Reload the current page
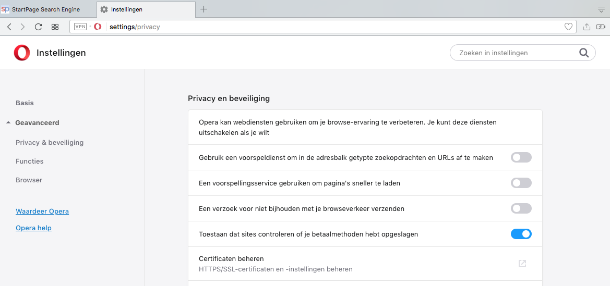Screen dimensions: 610x286 38,27
